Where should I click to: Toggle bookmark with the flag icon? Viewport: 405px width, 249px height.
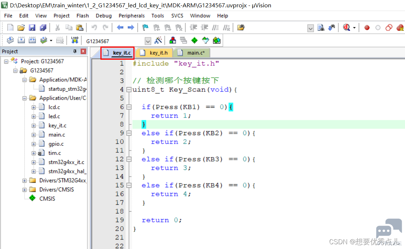(145, 27)
